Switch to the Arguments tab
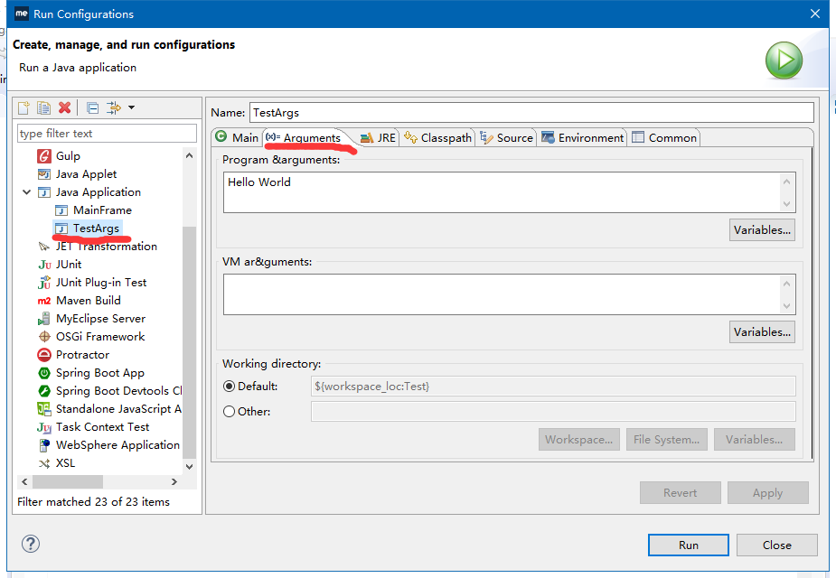 click(304, 138)
